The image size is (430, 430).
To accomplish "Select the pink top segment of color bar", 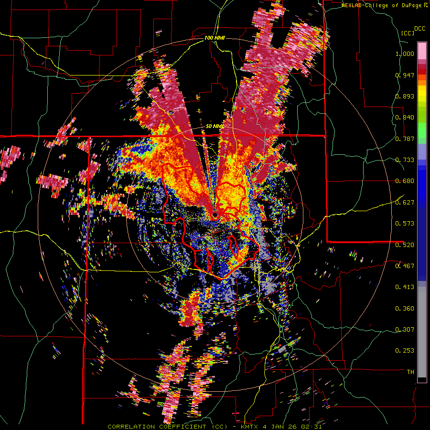I will tap(422, 51).
